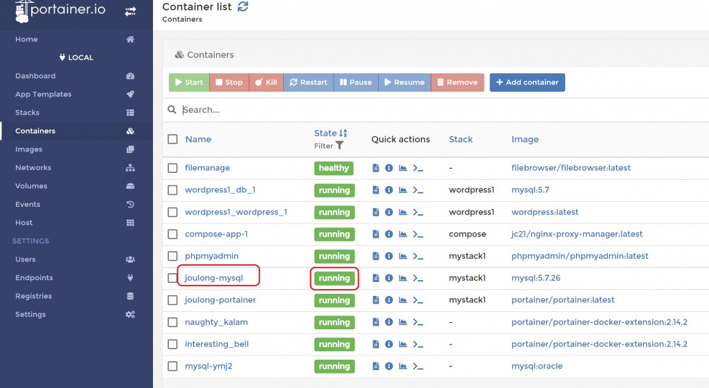This screenshot has height=388, width=709.
Task: Check the naughty_kalam checkbox
Action: (172, 322)
